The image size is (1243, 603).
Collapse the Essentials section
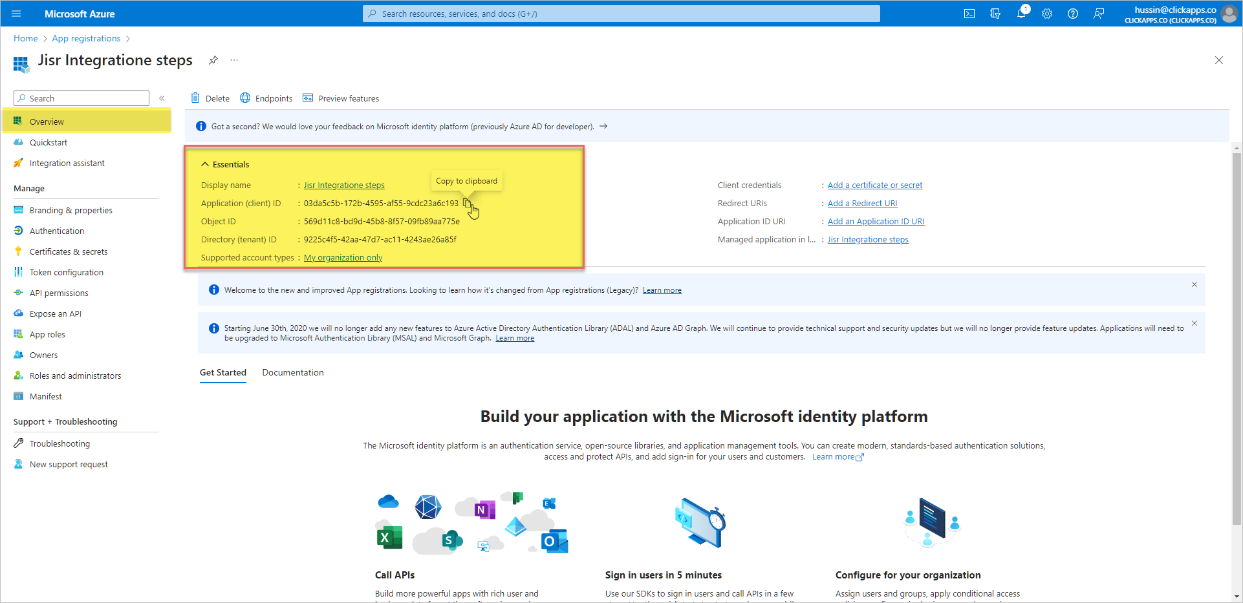(205, 164)
